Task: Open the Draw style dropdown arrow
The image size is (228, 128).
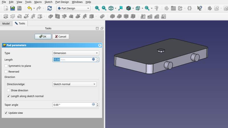Action: pos(133,8)
